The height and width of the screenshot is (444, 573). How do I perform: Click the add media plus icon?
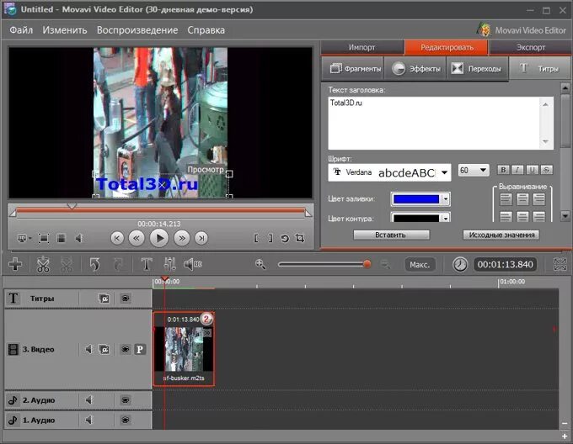tap(15, 264)
